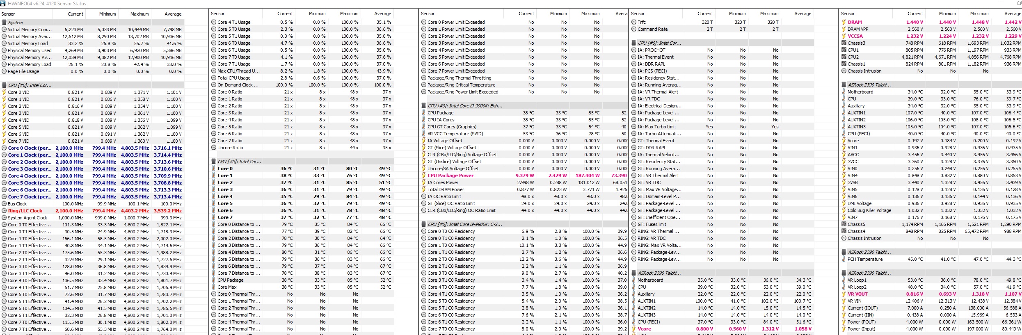This screenshot has height=335, width=1022.
Task: Select the 'CPU [#0]: Intel Core i9-9900K: Enh…' group header
Action: pyautogui.click(x=524, y=106)
